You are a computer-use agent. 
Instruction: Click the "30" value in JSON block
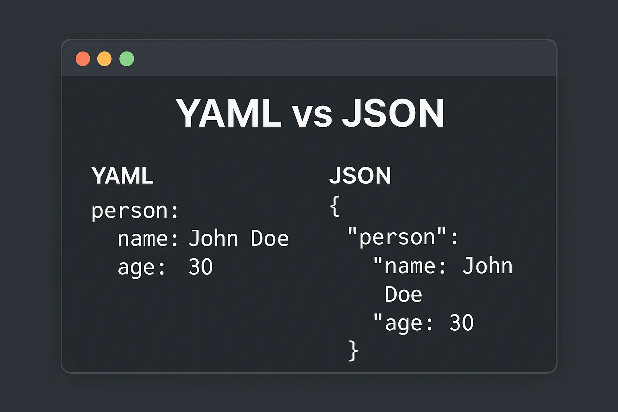pyautogui.click(x=461, y=323)
